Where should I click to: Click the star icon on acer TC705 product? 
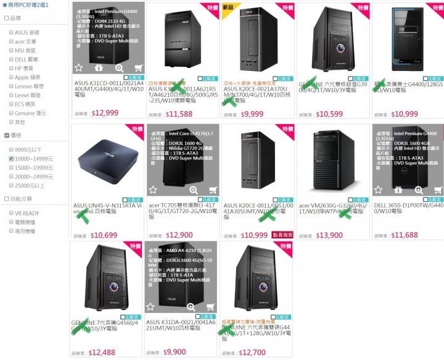[x=153, y=190]
